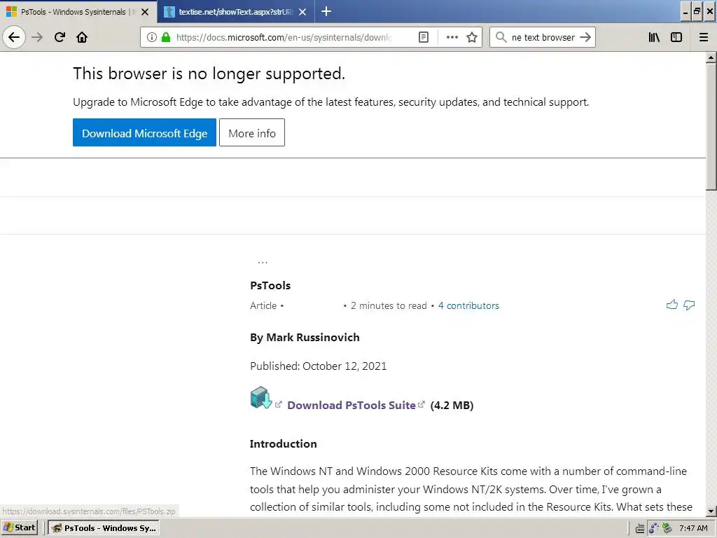Click Download Microsoft Edge button

144,132
